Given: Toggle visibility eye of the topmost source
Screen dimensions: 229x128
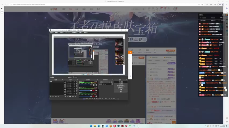Looking at the screenshot, I should point(74,82).
